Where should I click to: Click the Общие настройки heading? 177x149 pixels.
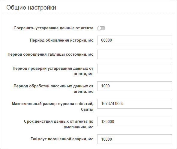[31, 8]
